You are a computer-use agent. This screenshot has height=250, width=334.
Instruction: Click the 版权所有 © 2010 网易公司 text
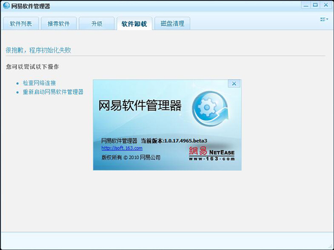131,157
